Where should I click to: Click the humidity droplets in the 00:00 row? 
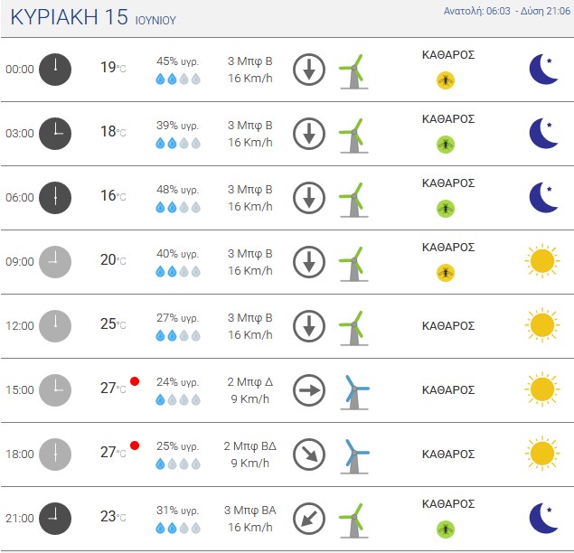point(178,79)
